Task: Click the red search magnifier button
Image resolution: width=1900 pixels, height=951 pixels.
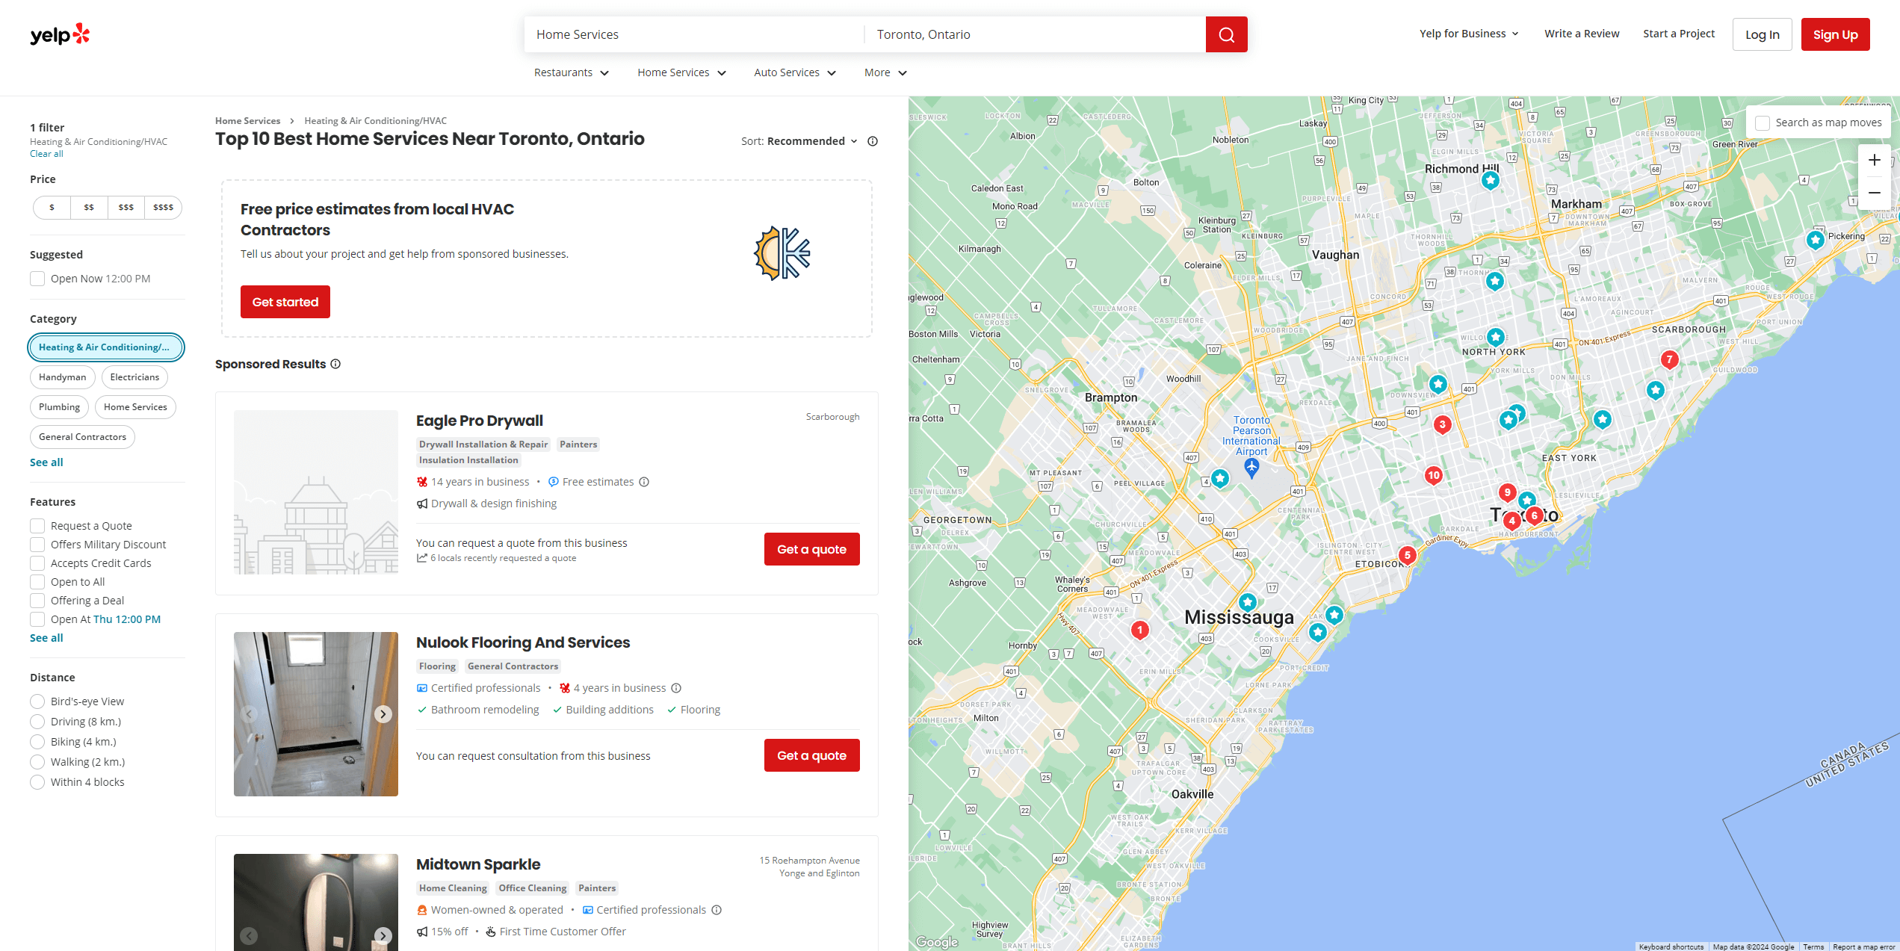Action: pyautogui.click(x=1226, y=34)
